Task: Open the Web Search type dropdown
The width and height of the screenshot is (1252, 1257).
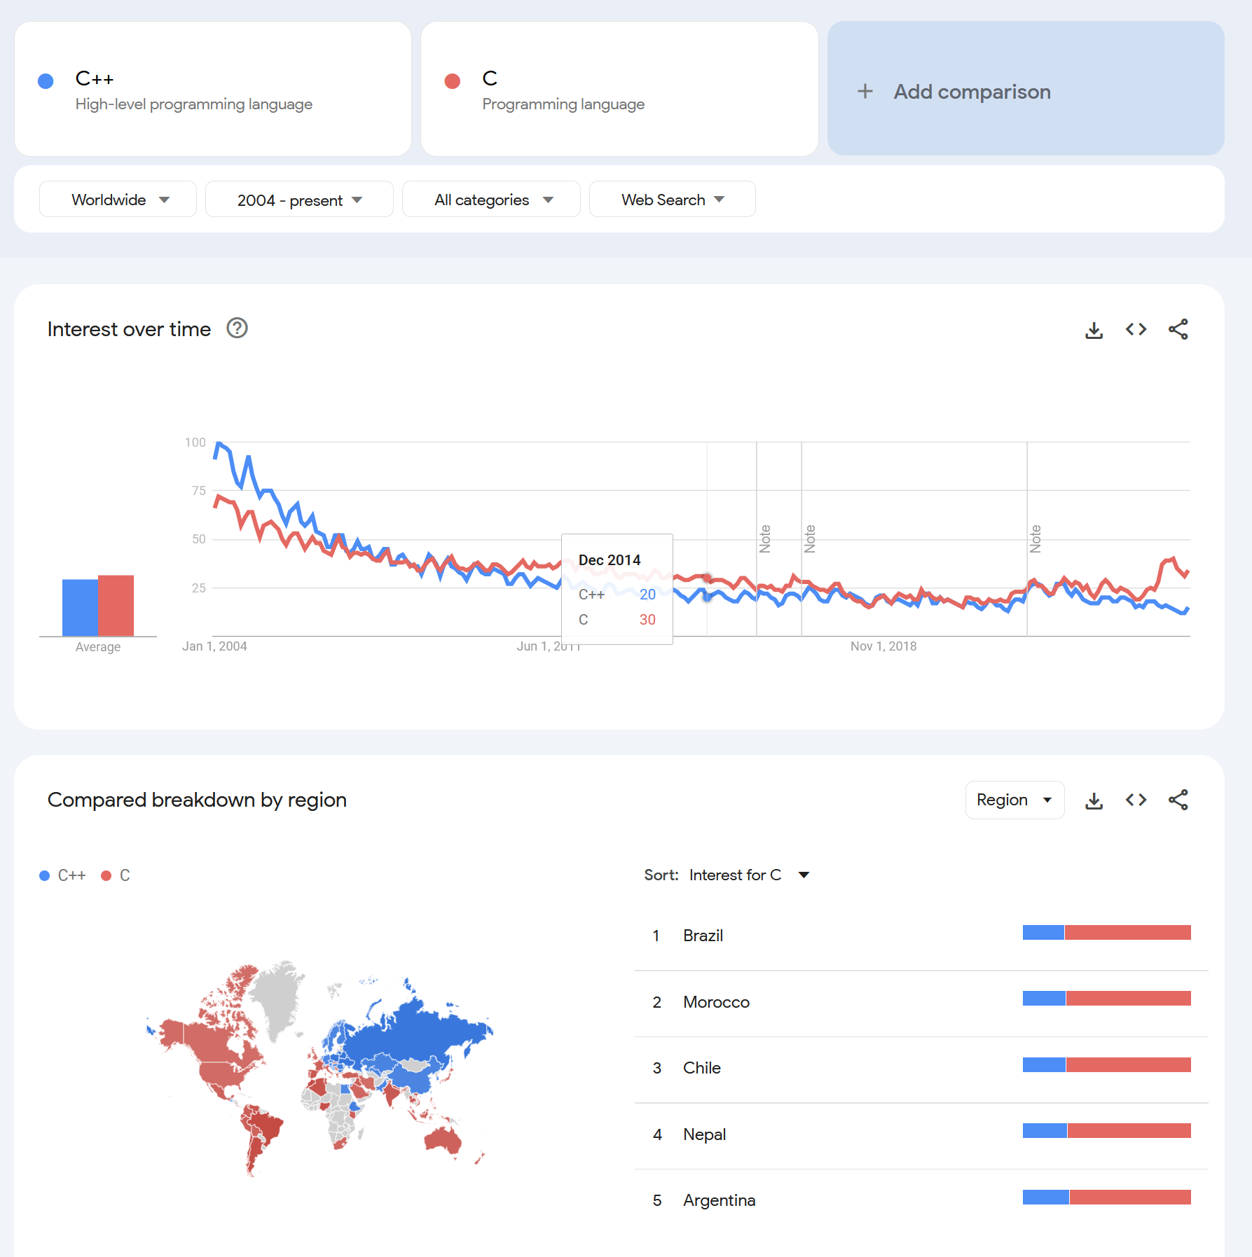Action: pyautogui.click(x=672, y=200)
